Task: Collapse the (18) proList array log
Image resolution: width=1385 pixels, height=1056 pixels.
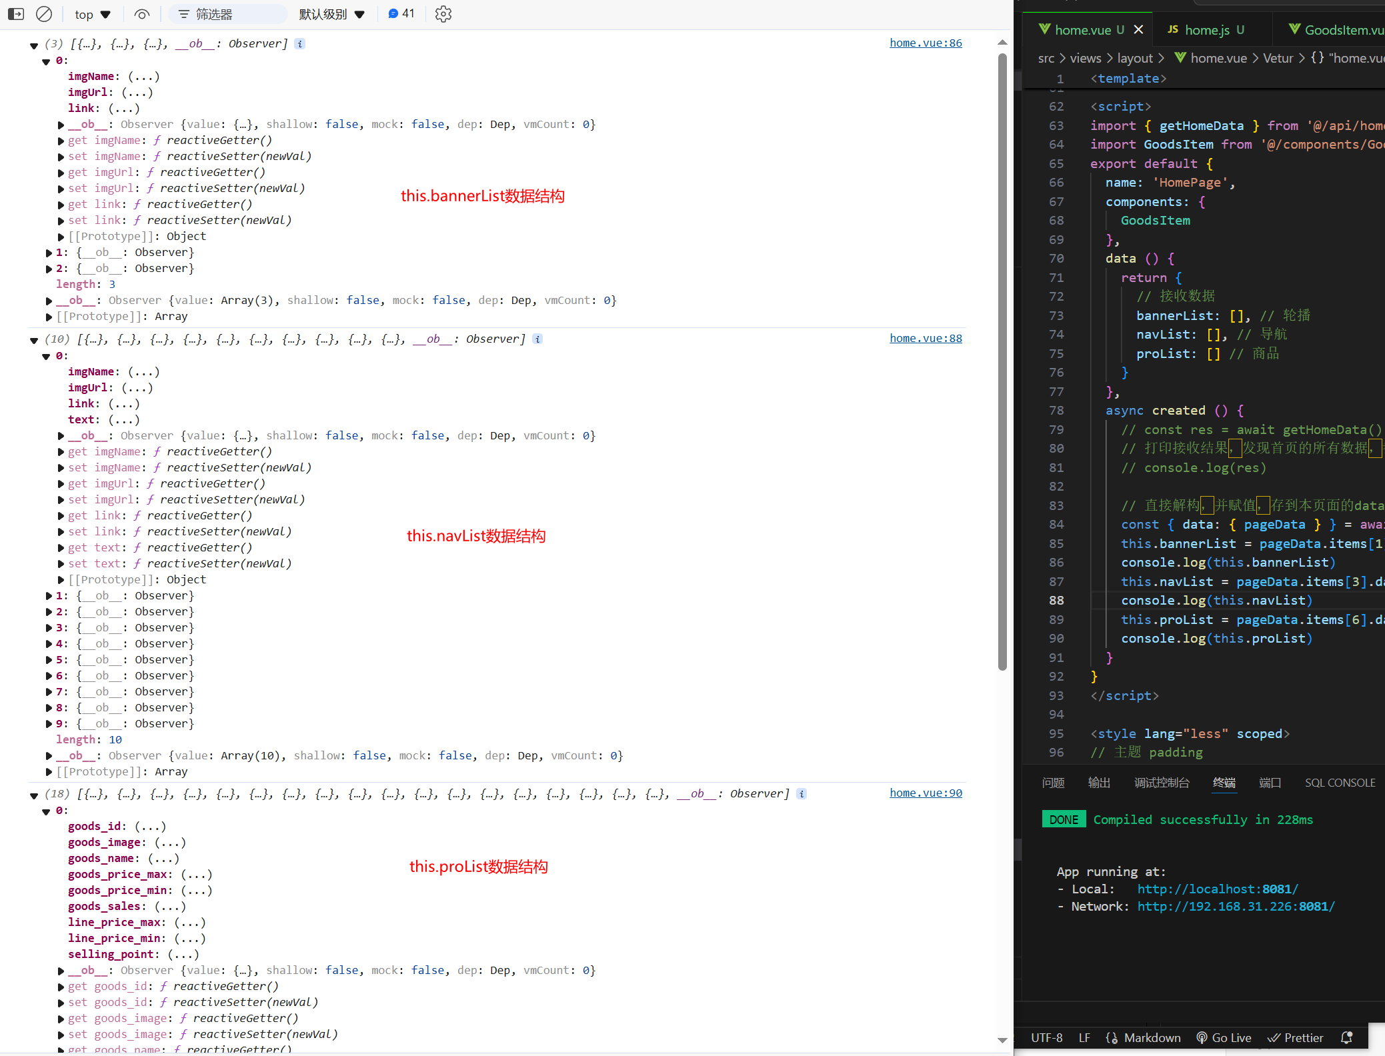Action: coord(34,795)
